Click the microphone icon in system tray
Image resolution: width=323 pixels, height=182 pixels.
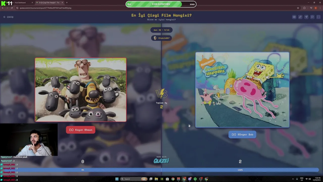click(297, 179)
